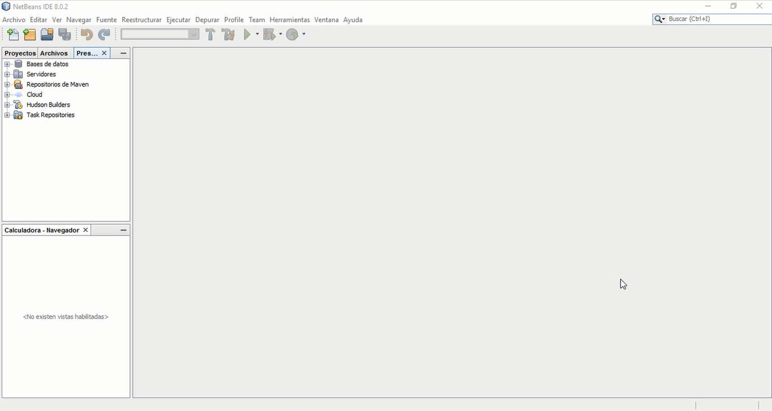Image resolution: width=772 pixels, height=411 pixels.
Task: Open the Run Project dropdown arrow
Action: [257, 34]
